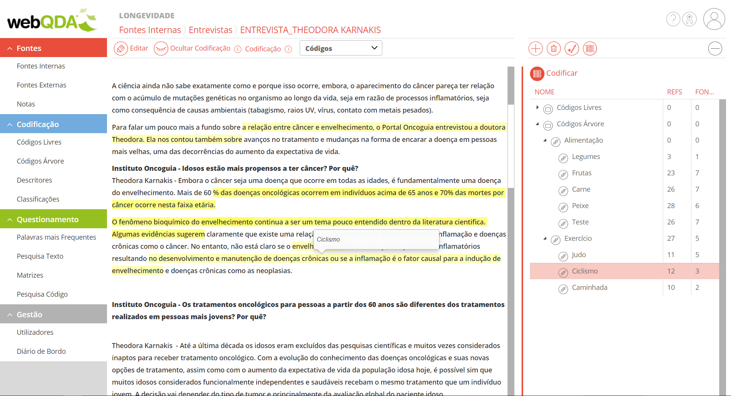The image size is (731, 396).
Task: Open Notas in sidebar
Action: [26, 104]
